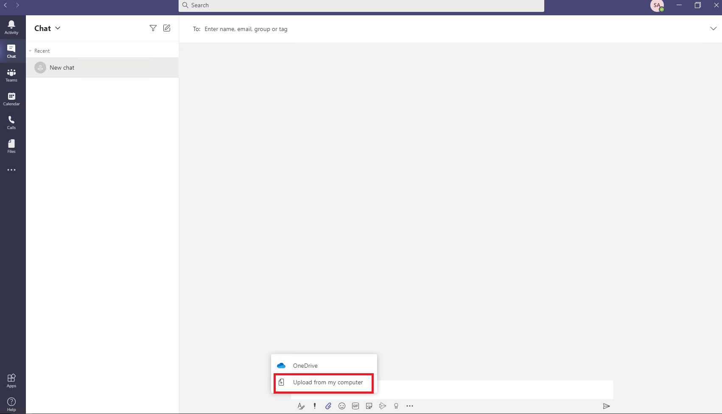This screenshot has width=722, height=414.
Task: Open the Sticker picker
Action: tap(369, 406)
